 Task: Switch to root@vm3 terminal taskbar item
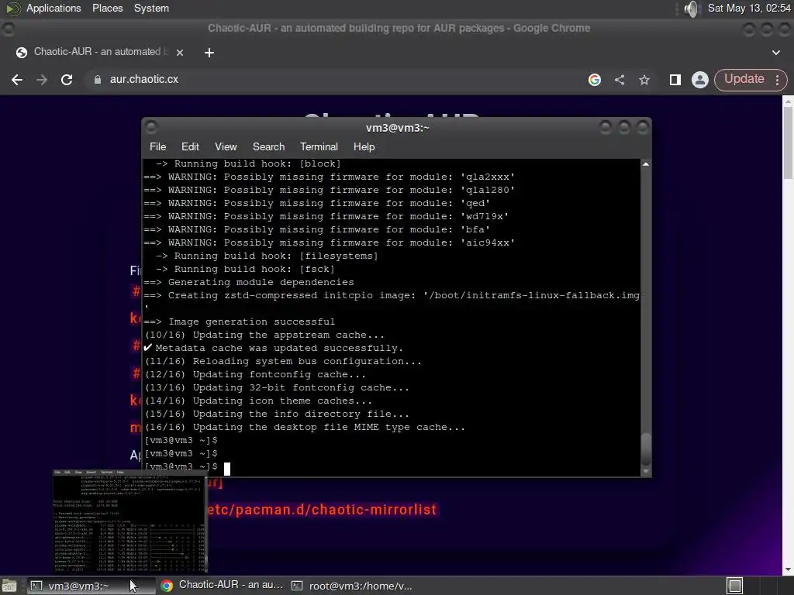click(x=353, y=586)
